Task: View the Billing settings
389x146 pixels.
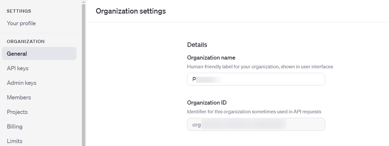Action: 15,127
